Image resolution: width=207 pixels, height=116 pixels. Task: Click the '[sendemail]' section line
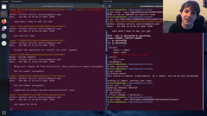[115, 62]
